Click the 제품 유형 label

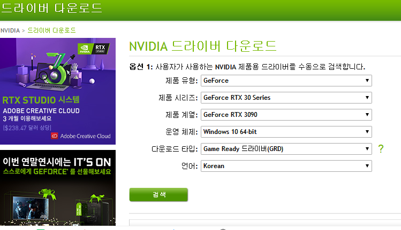point(181,81)
